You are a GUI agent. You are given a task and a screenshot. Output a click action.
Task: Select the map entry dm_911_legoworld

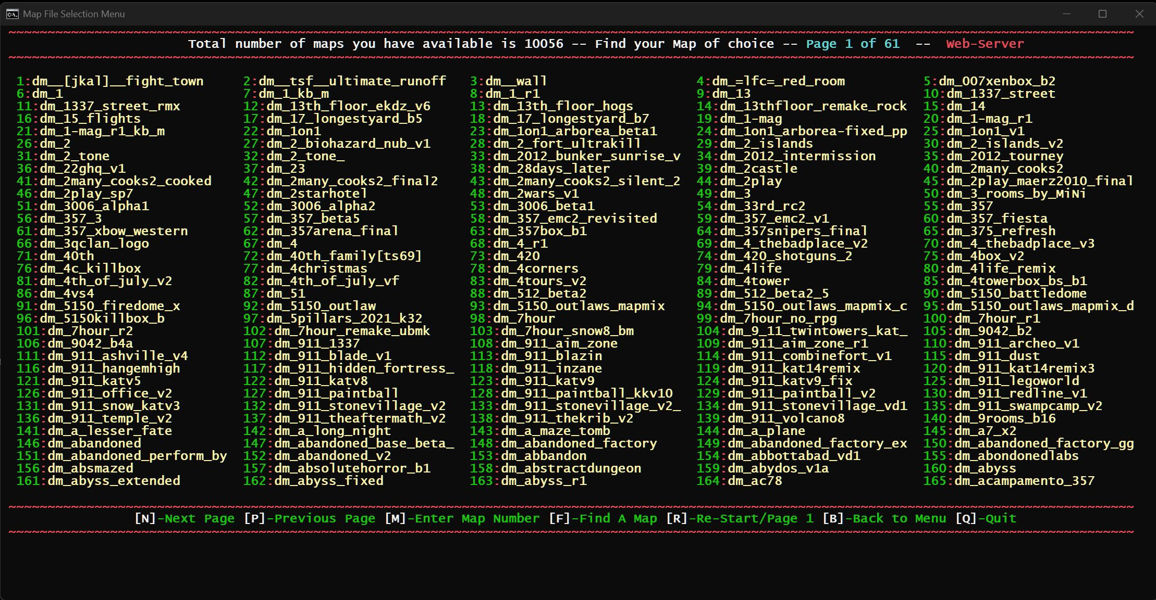[1016, 381]
